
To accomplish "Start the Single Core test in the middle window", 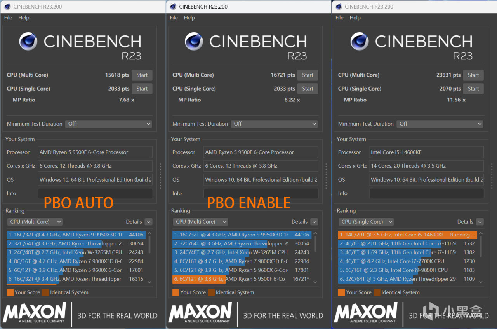I will [308, 89].
